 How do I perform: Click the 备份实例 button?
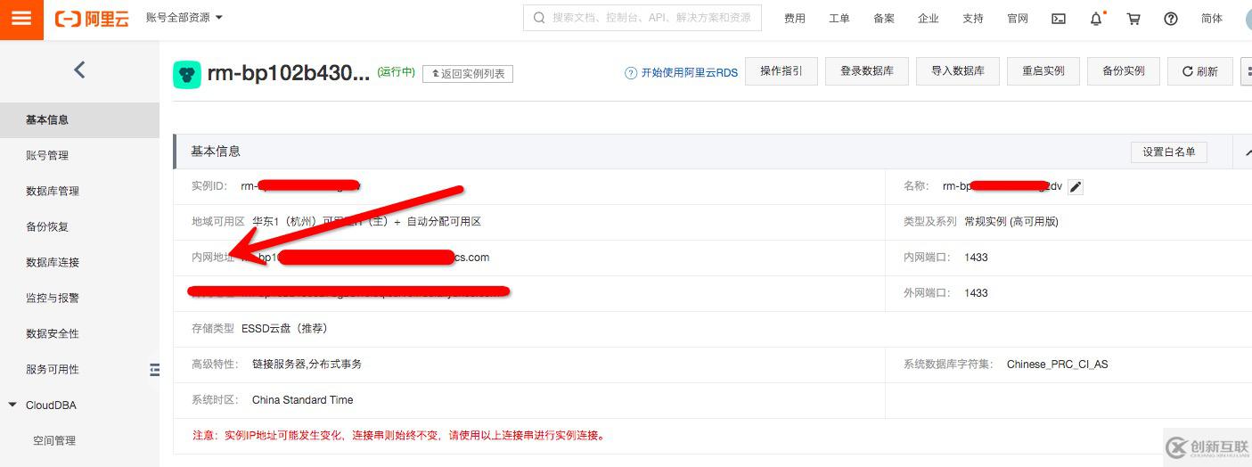tap(1124, 71)
